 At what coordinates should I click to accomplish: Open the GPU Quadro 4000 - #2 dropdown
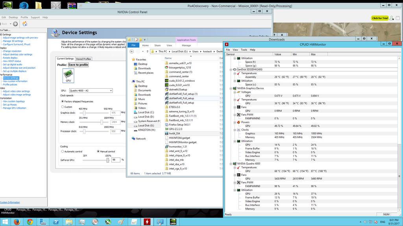pyautogui.click(x=91, y=91)
